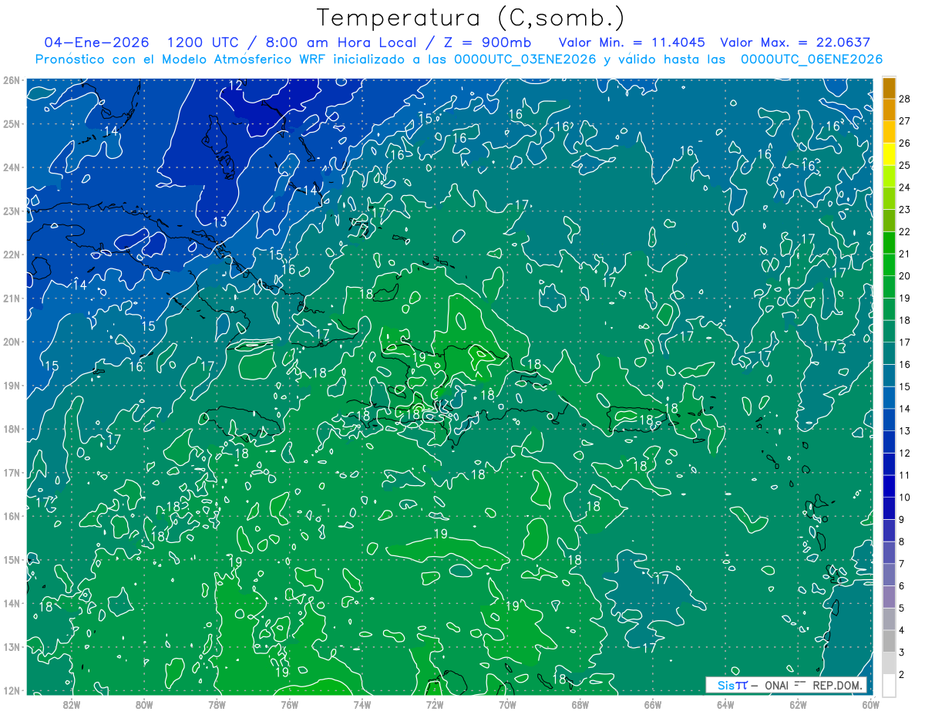
Task: Click the '22N' latitude axis label
Action: [11, 255]
